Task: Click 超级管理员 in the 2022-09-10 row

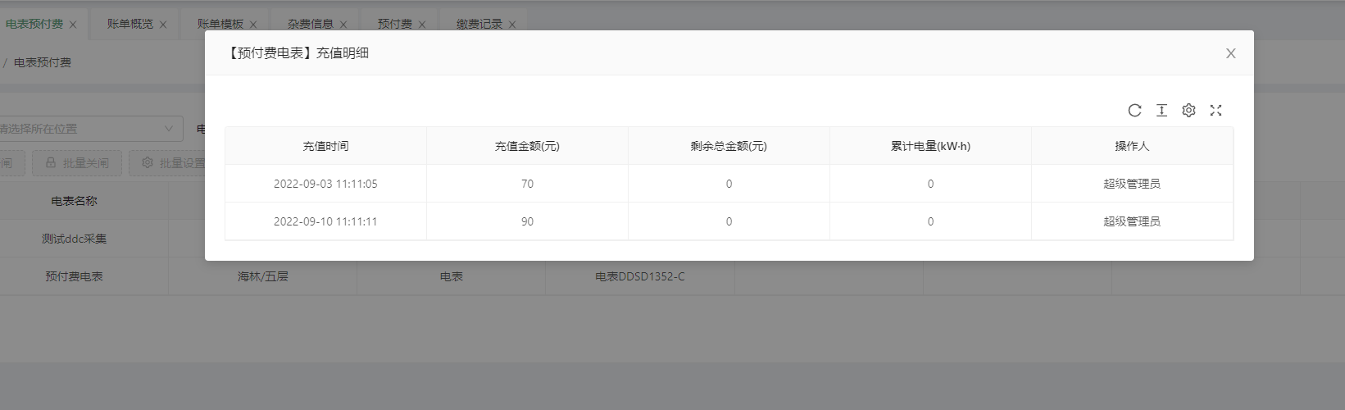Action: point(1132,221)
